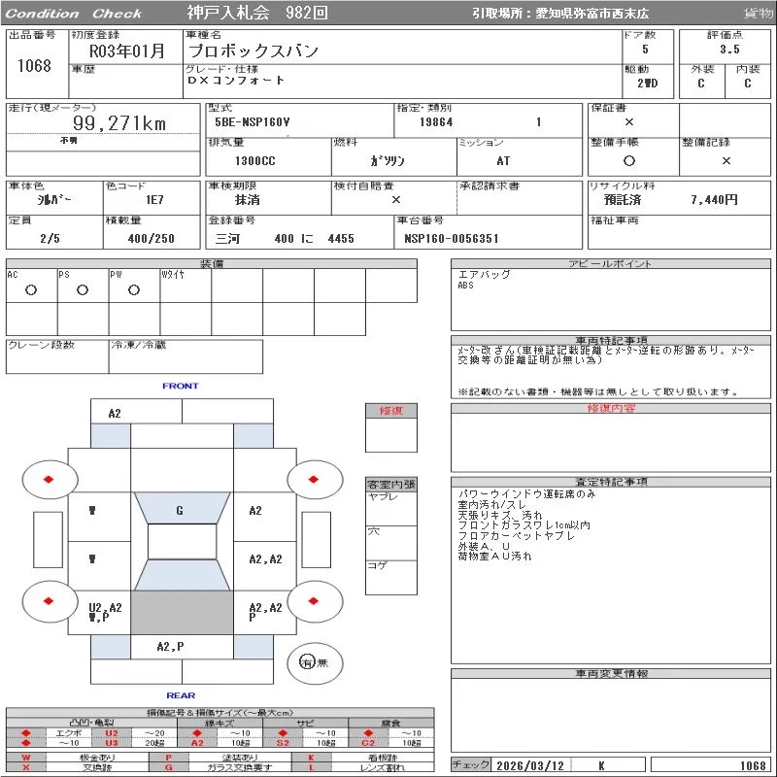This screenshot has height=777, width=777.
Task: Select the U2,A2 damage mark on the diagram
Action: click(105, 608)
